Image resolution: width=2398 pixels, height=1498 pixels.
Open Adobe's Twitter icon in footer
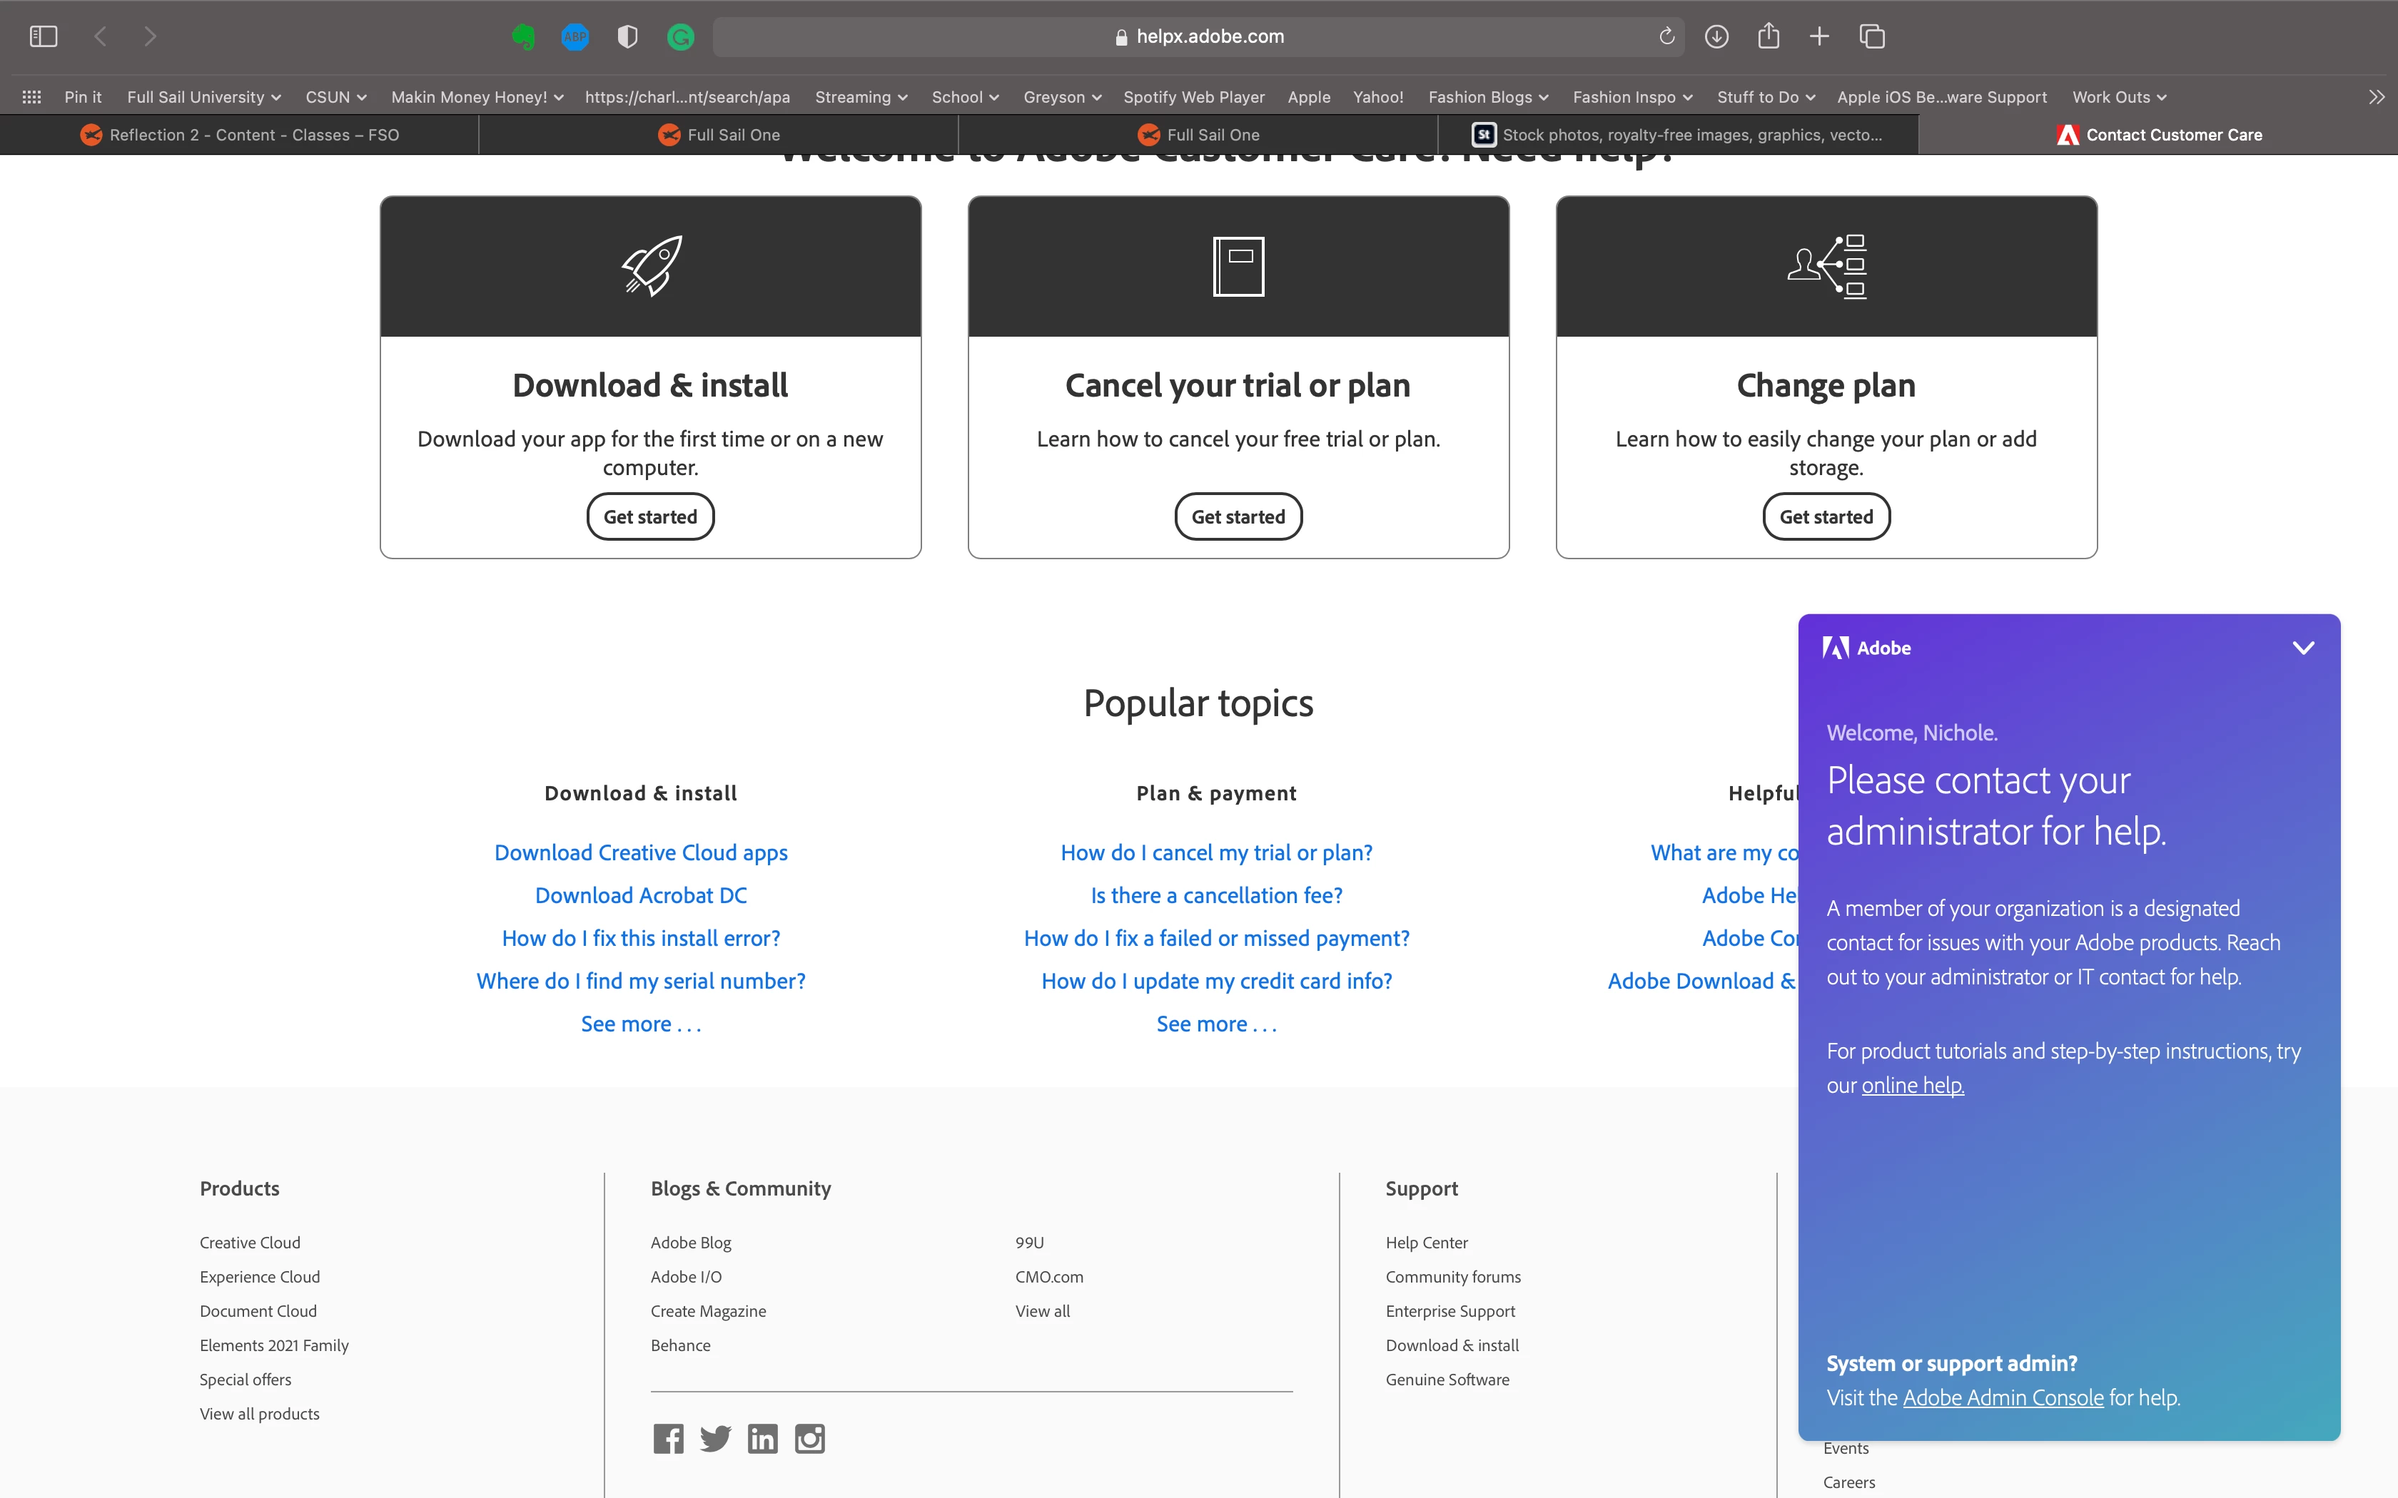pos(714,1439)
